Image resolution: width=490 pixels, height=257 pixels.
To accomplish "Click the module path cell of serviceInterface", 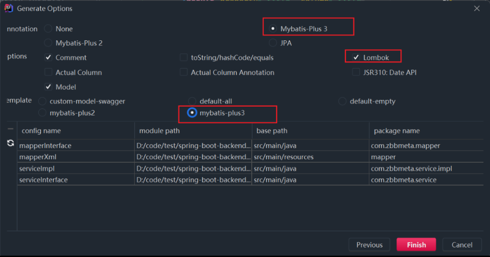I will pyautogui.click(x=193, y=179).
